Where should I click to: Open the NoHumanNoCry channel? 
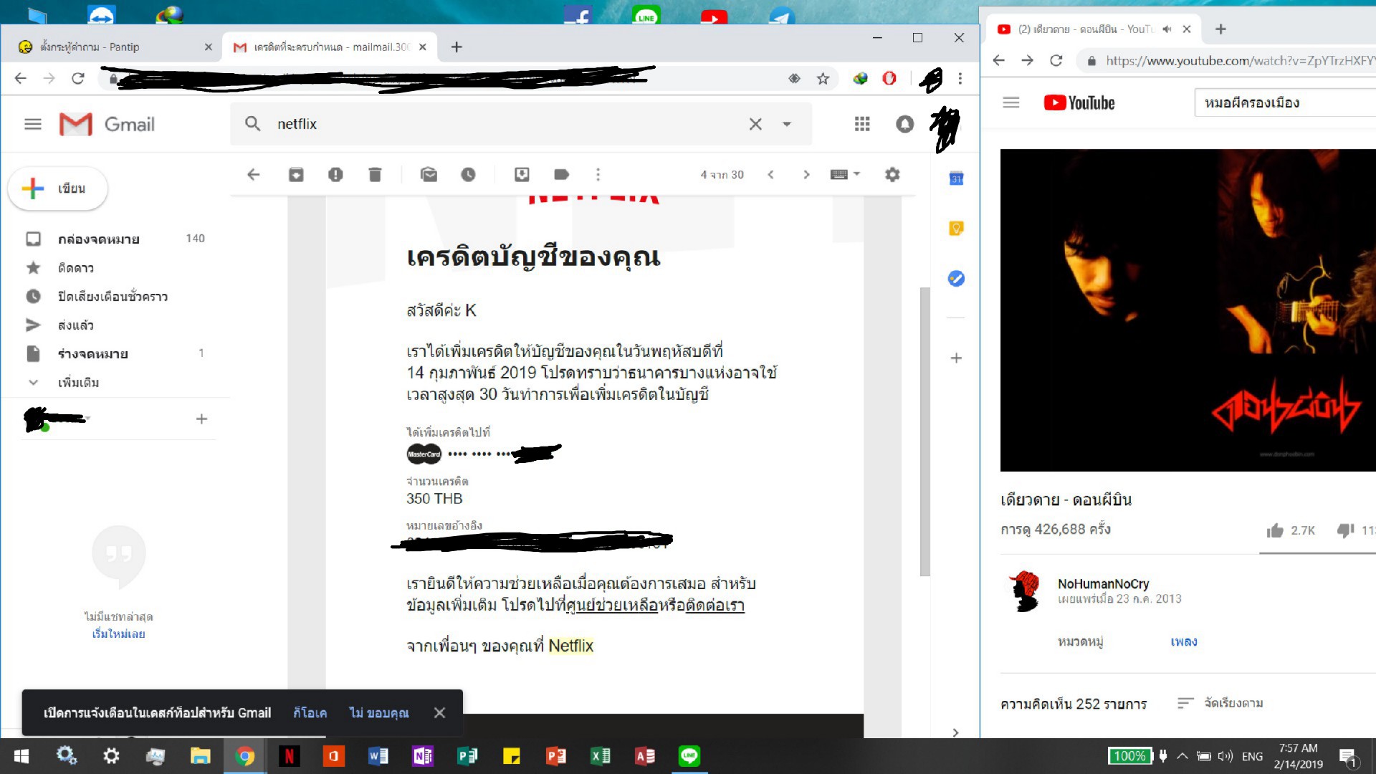pos(1103,584)
